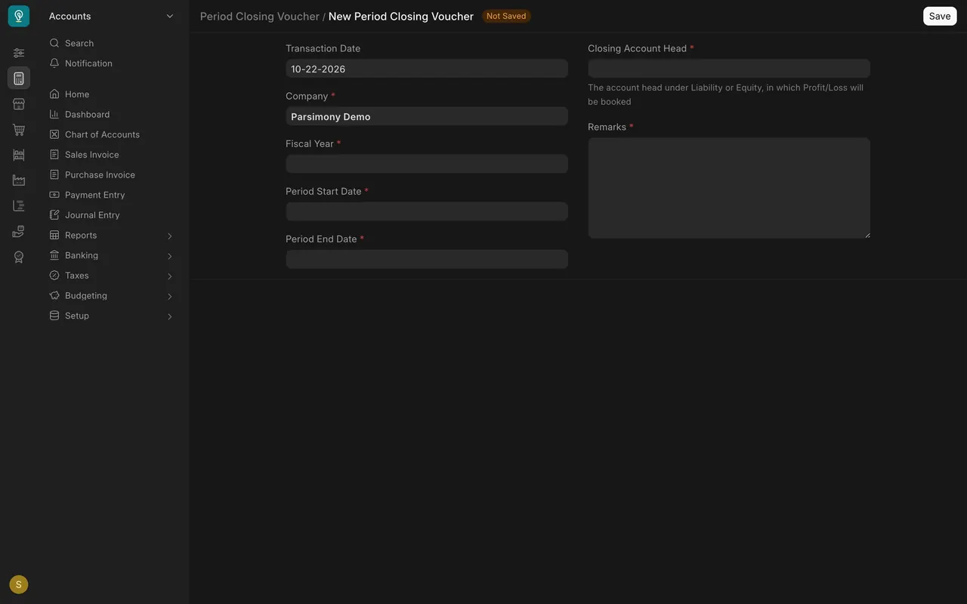Expand the Budgeting section chevron

click(170, 296)
